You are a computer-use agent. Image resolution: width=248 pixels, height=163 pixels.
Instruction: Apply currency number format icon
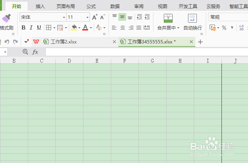coord(213,28)
